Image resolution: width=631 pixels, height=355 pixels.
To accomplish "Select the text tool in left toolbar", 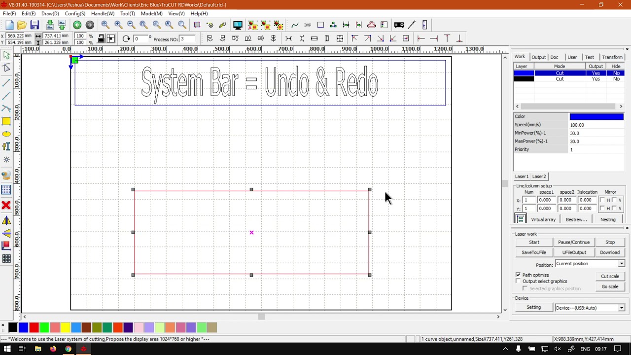I will (x=6, y=146).
